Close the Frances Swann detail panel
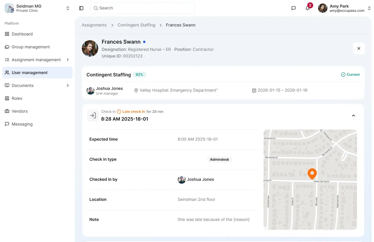 tap(359, 48)
